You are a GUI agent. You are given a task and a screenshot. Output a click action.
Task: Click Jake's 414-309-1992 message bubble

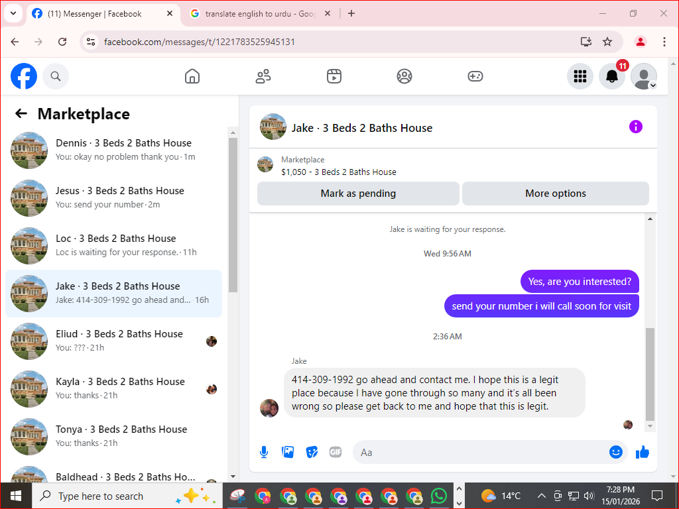coord(434,393)
